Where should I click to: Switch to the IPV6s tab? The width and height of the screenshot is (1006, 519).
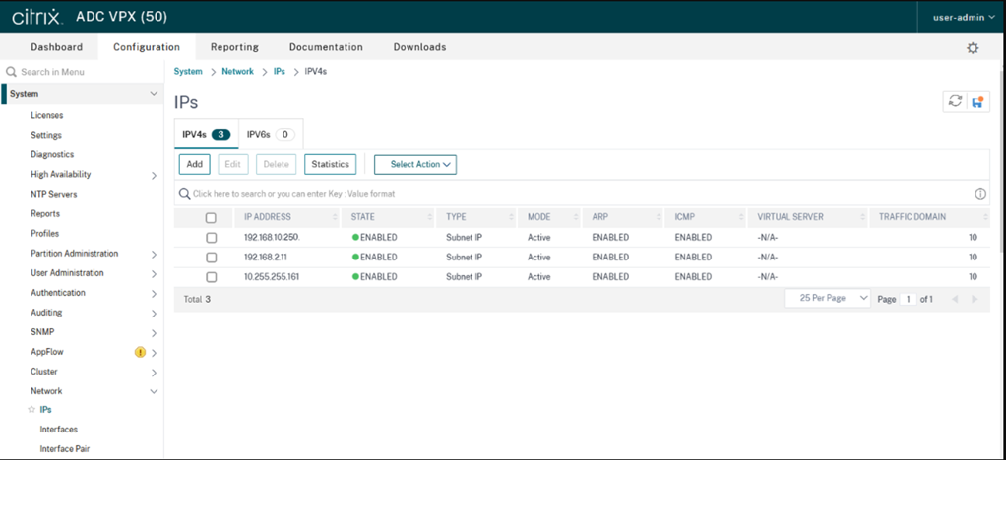(x=270, y=134)
